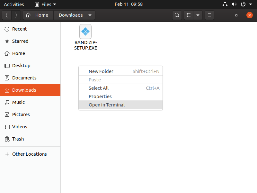Go forward with the right arrow
257x193 pixels.
[x=16, y=15]
